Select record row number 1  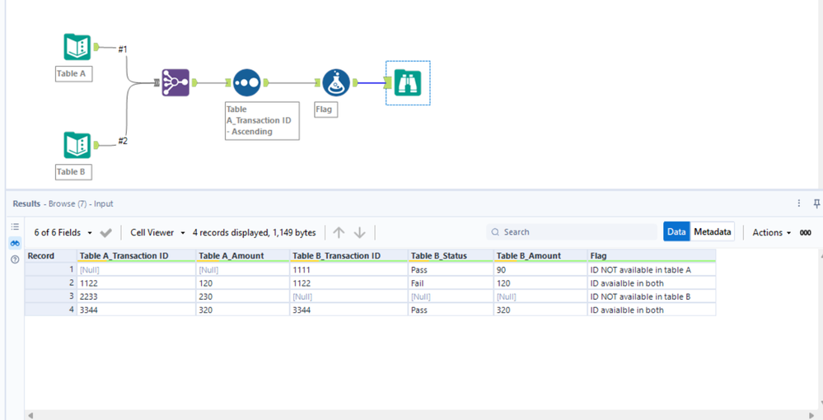pos(51,270)
